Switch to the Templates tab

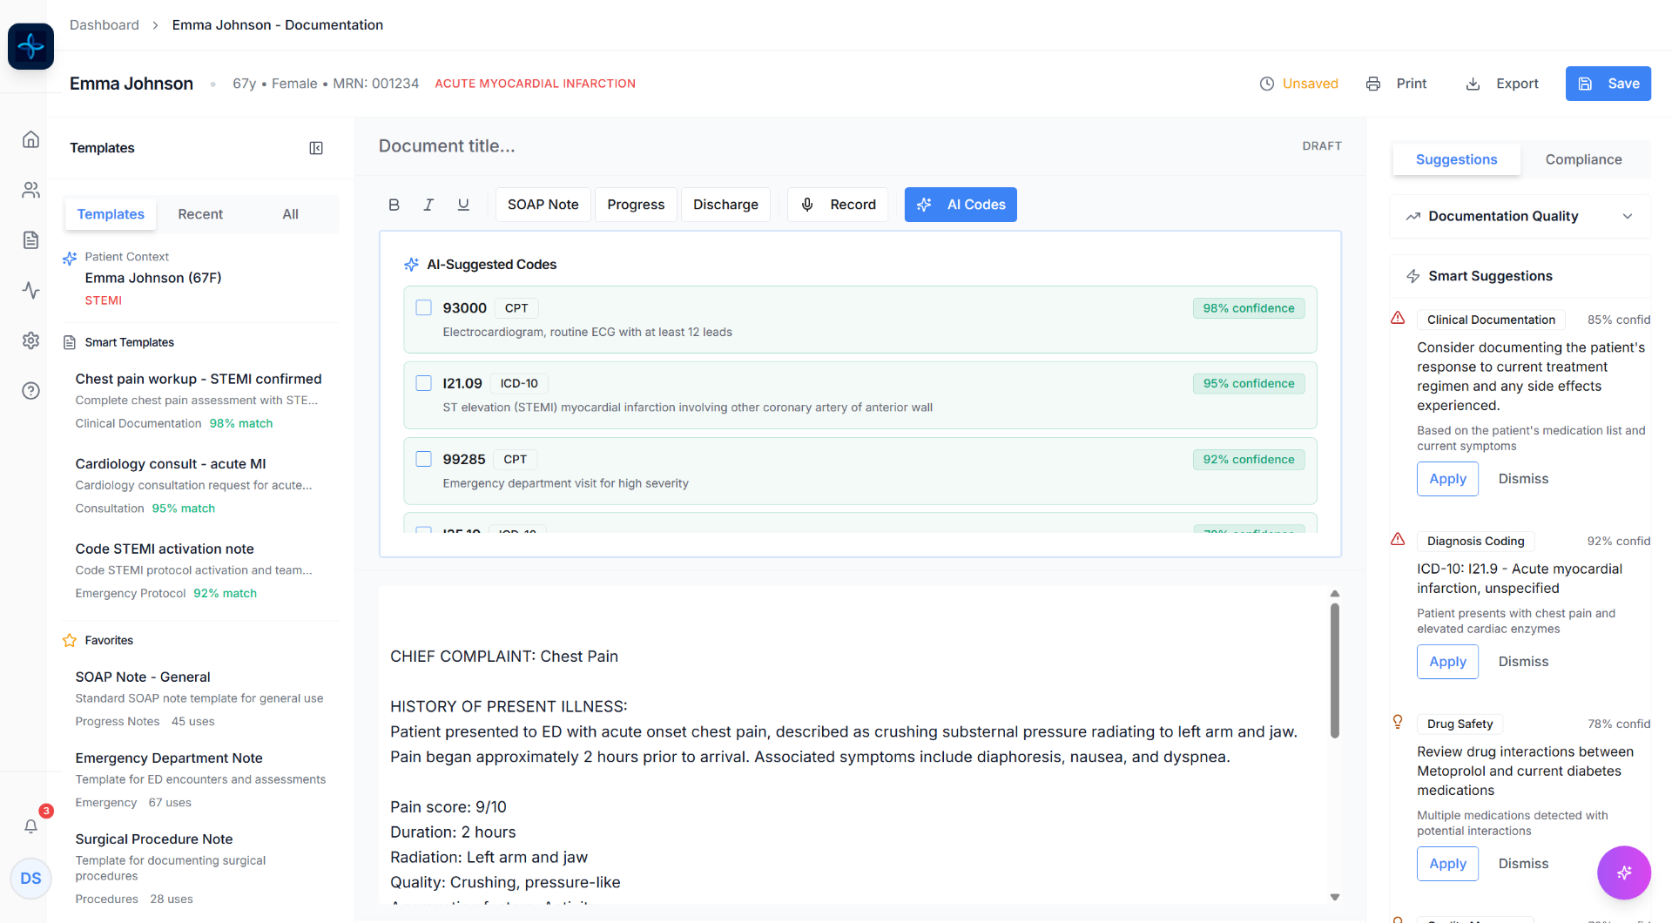[111, 214]
